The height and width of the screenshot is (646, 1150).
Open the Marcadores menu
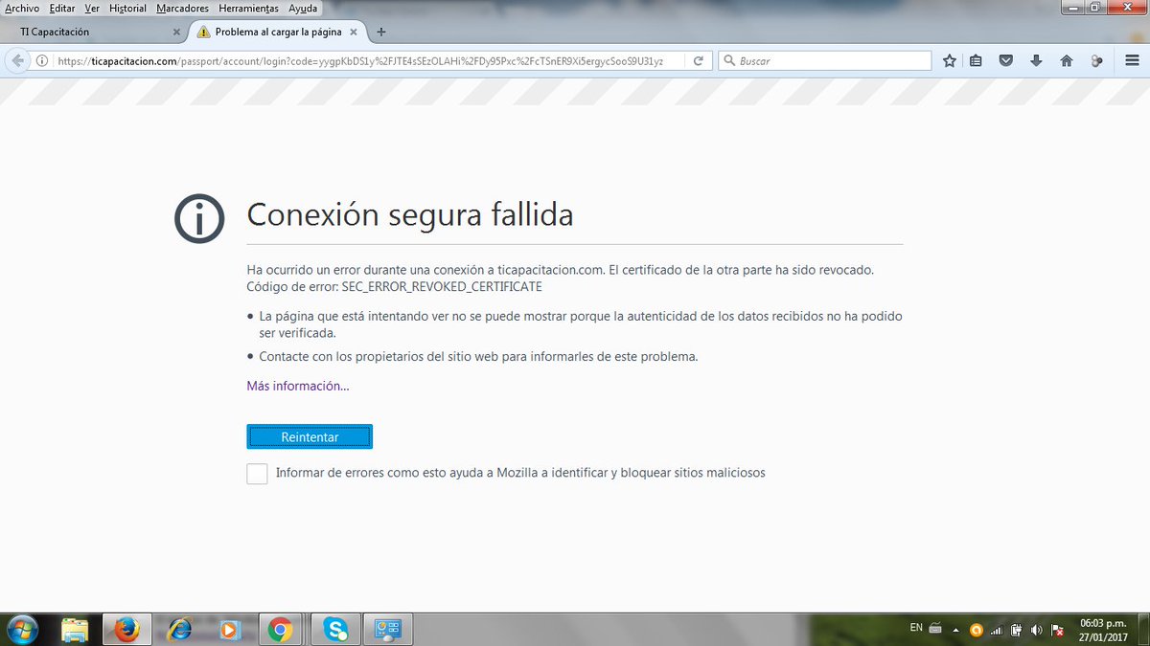[182, 8]
